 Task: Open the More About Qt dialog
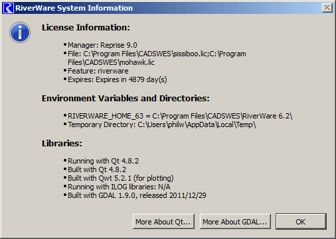163,221
